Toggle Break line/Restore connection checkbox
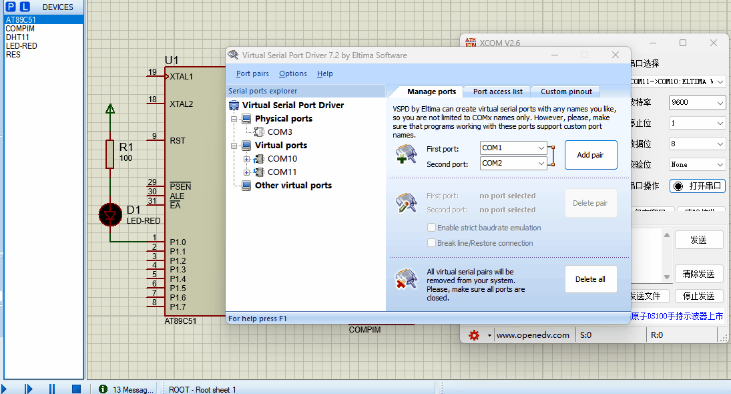The image size is (731, 394). (432, 243)
